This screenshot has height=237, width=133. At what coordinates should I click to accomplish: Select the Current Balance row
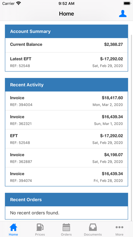66,45
